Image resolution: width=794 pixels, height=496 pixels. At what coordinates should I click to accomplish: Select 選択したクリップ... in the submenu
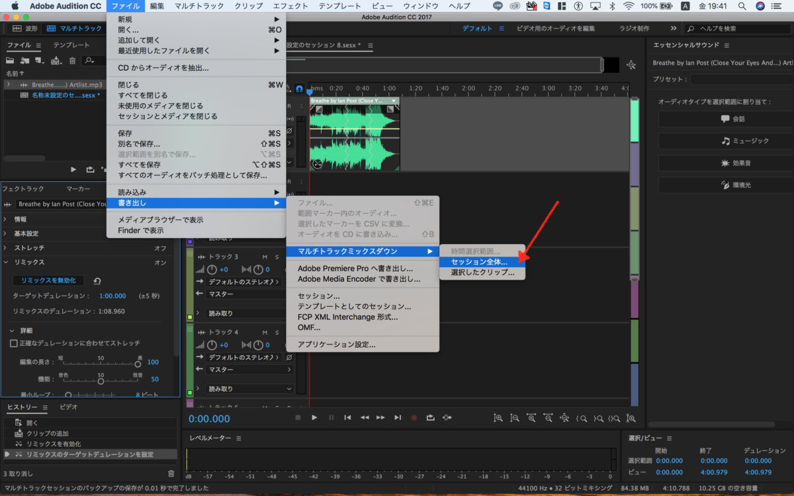point(482,272)
